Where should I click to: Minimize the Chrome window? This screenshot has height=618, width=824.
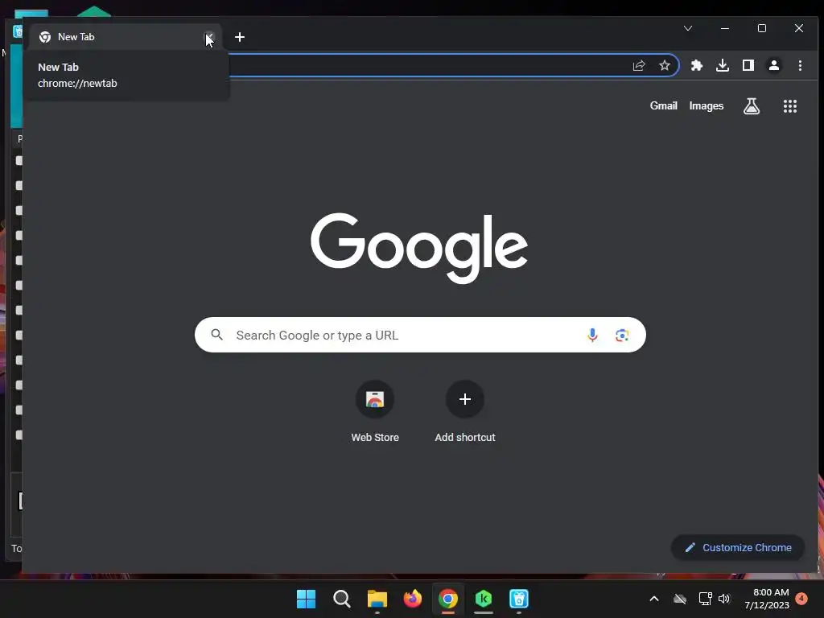[x=725, y=28]
